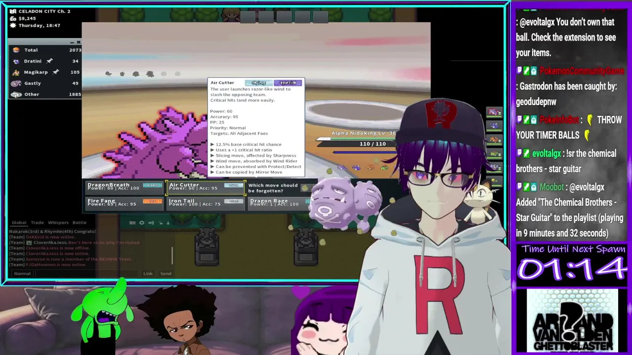Click the Gastly sprite icon in counter
Viewport: 632px width, 355px height.
pyautogui.click(x=16, y=83)
